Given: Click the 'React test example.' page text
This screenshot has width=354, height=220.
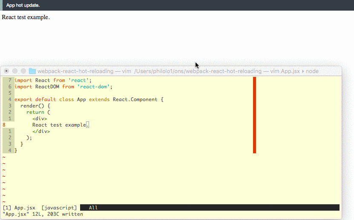Looking at the screenshot, I should (26, 17).
